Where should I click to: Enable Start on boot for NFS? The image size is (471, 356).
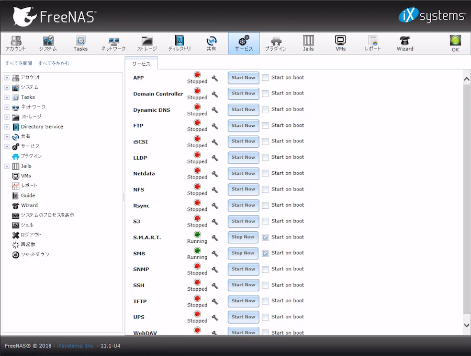coord(265,189)
